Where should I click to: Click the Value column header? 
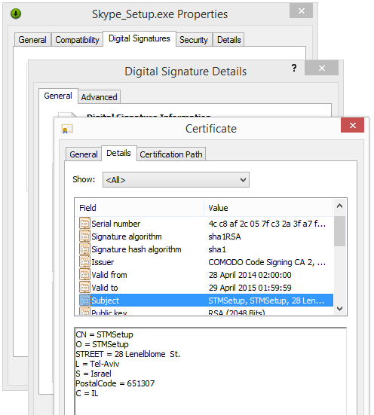pos(268,208)
